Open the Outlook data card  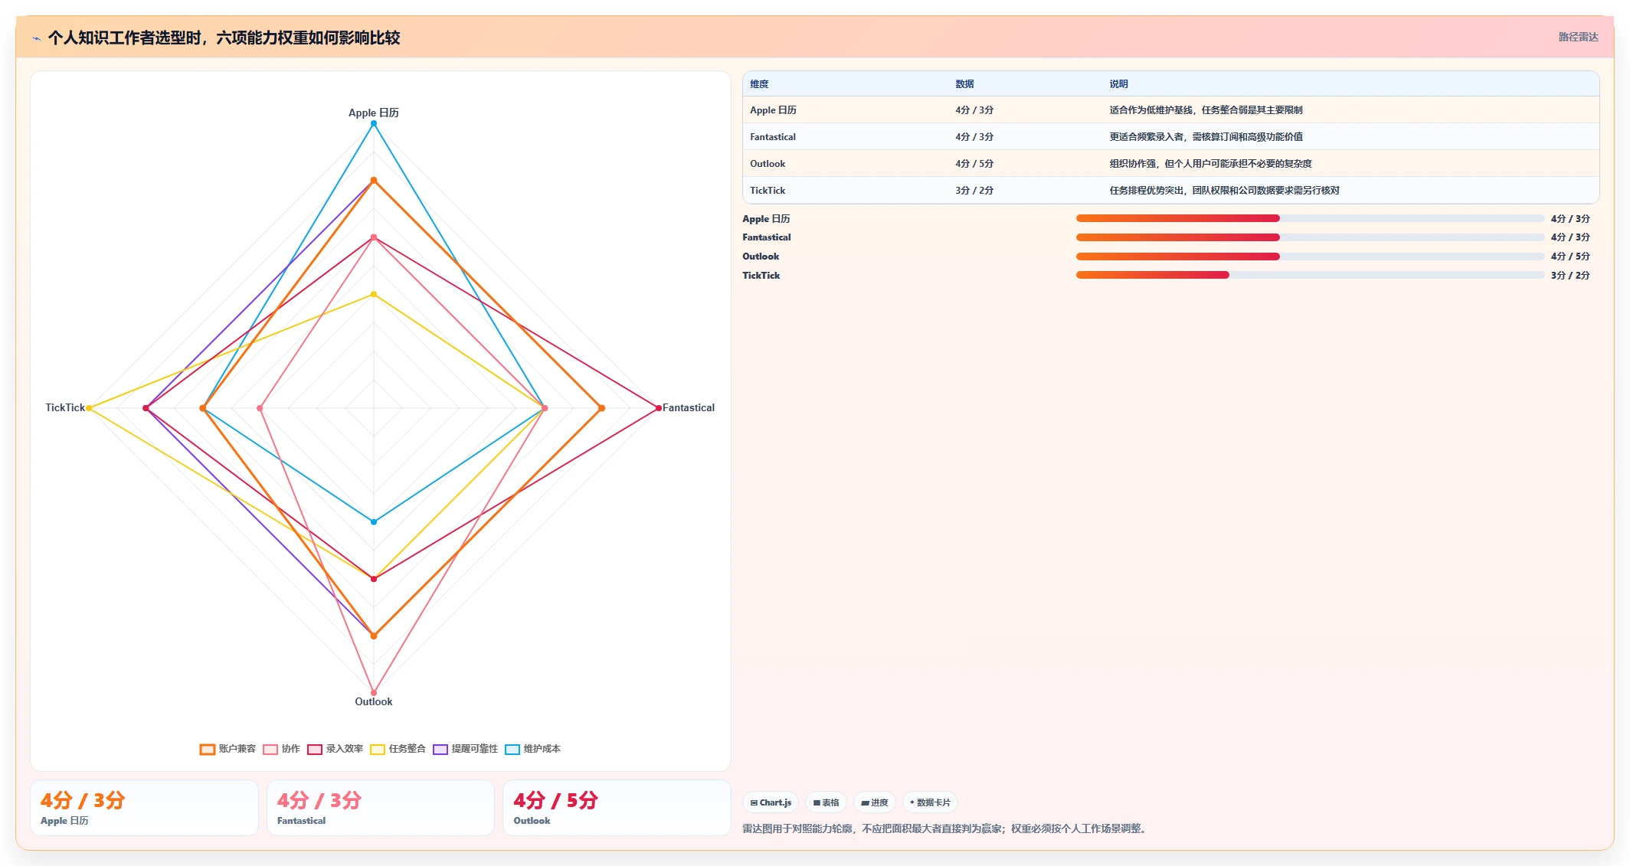[617, 808]
